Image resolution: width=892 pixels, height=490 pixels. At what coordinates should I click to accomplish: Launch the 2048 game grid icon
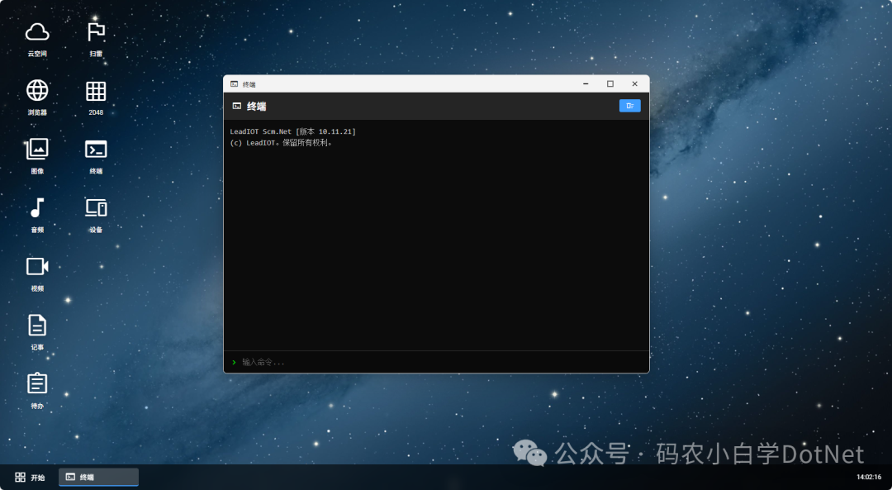click(x=96, y=98)
